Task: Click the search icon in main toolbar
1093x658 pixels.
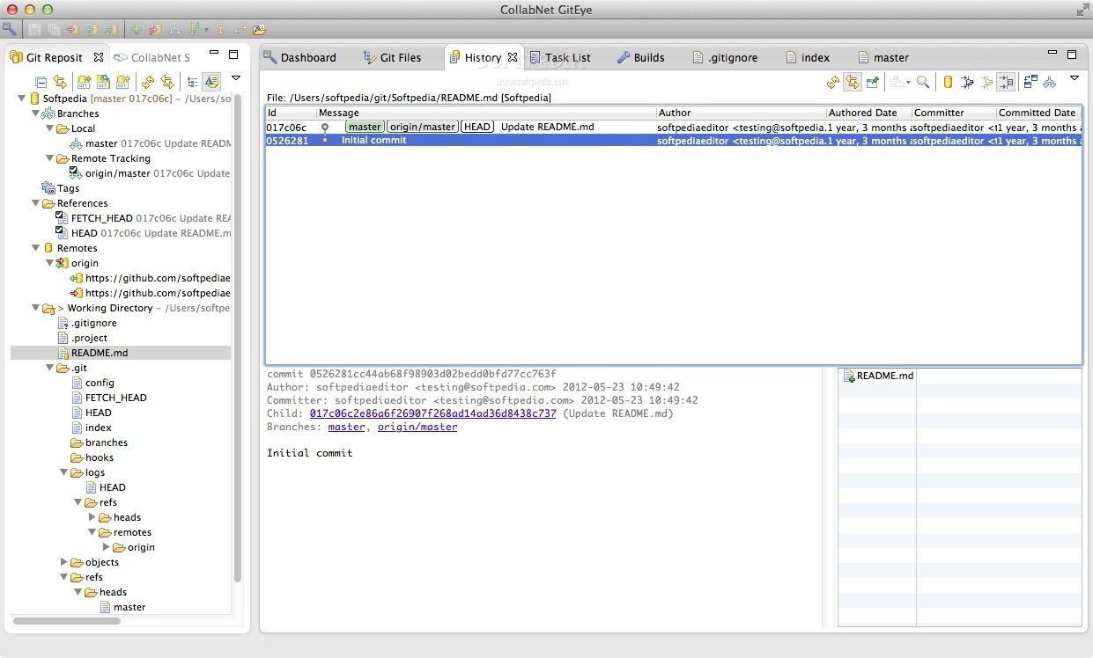Action: click(9, 29)
